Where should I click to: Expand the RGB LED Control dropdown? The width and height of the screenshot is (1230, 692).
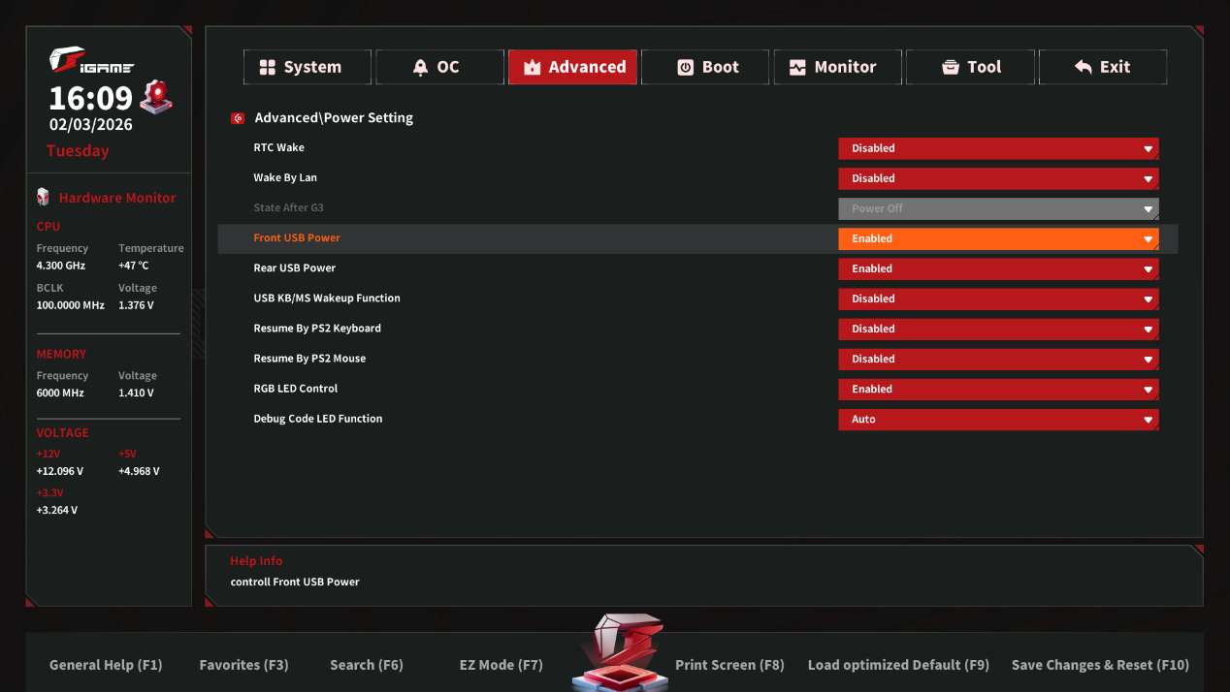[998, 389]
